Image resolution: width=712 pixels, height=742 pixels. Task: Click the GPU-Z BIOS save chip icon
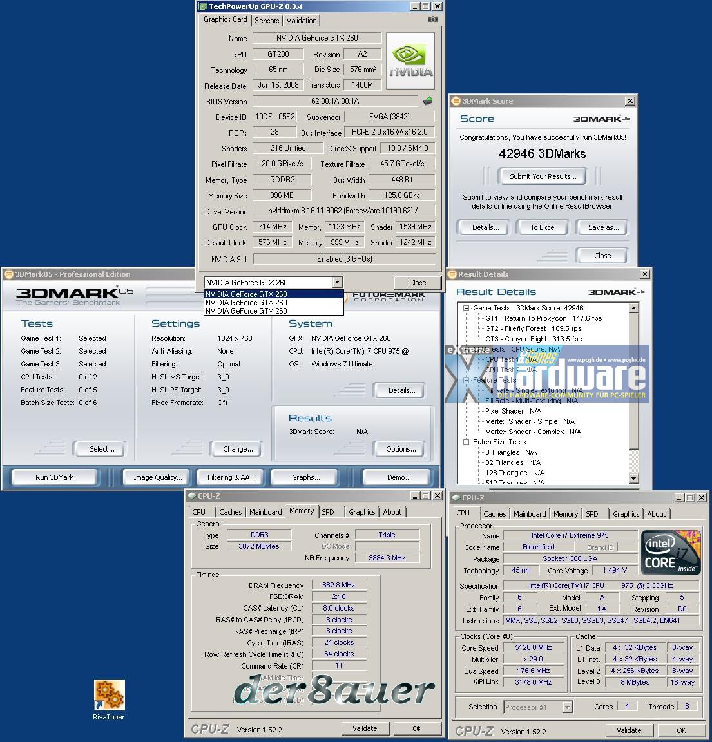pyautogui.click(x=428, y=100)
